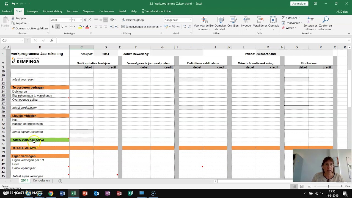Open the Bestand menu tab

pos(7,11)
